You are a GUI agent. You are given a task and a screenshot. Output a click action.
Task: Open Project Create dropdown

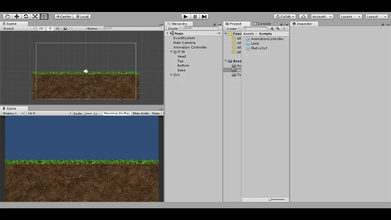click(x=233, y=28)
